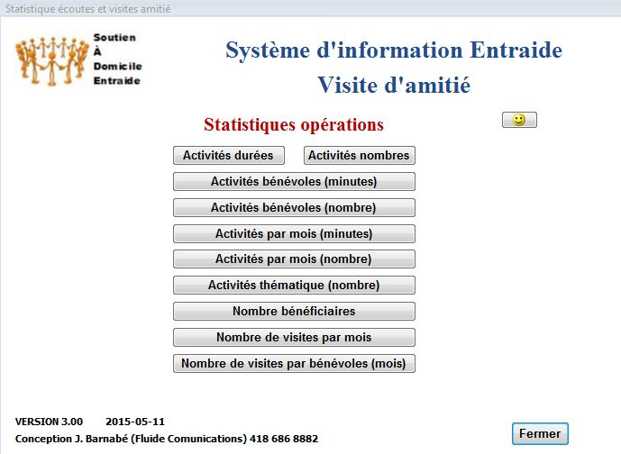621x454 pixels.
Task: Click the VERSION 3.00 label
Action: pos(49,422)
